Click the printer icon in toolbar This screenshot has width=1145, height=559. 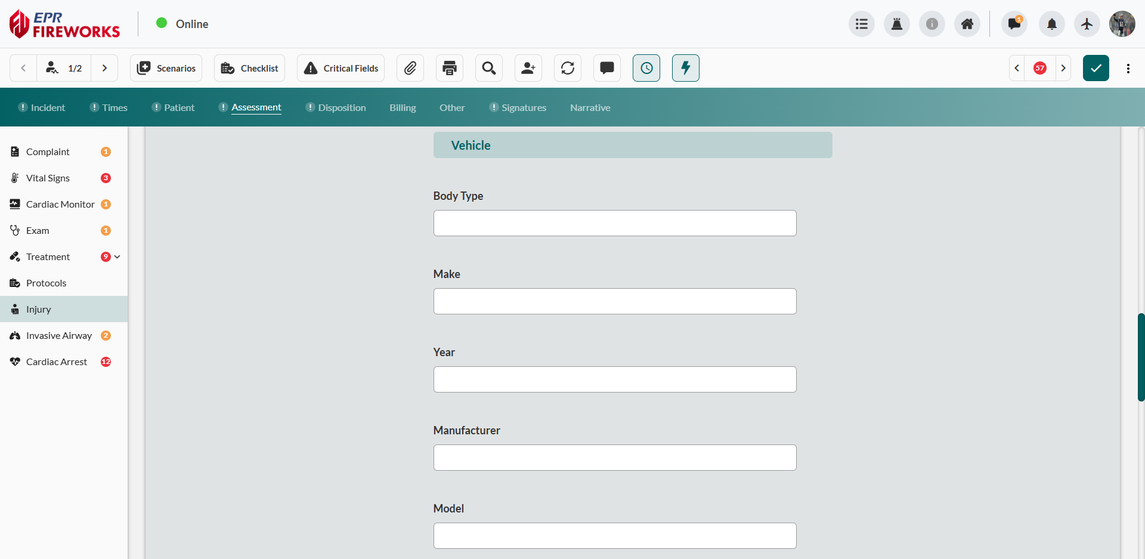point(450,68)
